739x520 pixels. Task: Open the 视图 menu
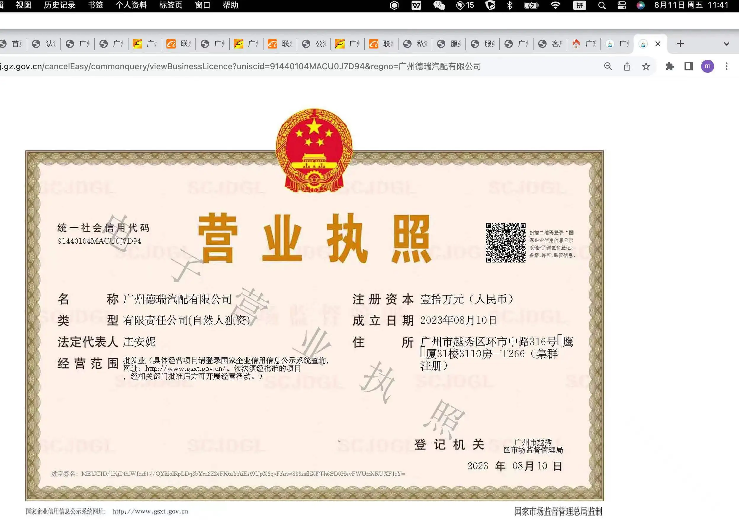click(23, 5)
